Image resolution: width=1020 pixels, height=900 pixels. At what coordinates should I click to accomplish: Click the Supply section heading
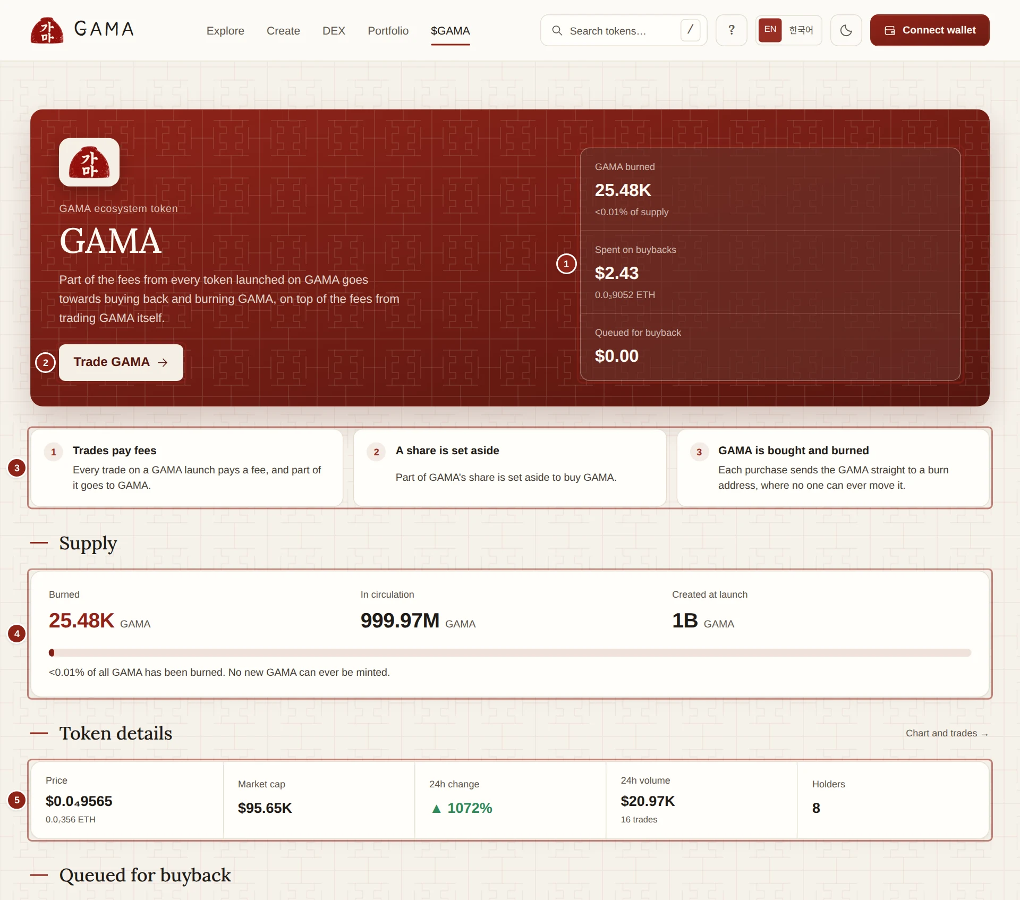(x=88, y=543)
